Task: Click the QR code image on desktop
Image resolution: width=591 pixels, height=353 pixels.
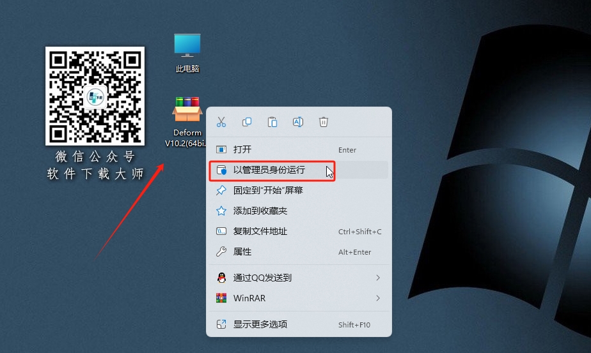Action: (x=95, y=96)
